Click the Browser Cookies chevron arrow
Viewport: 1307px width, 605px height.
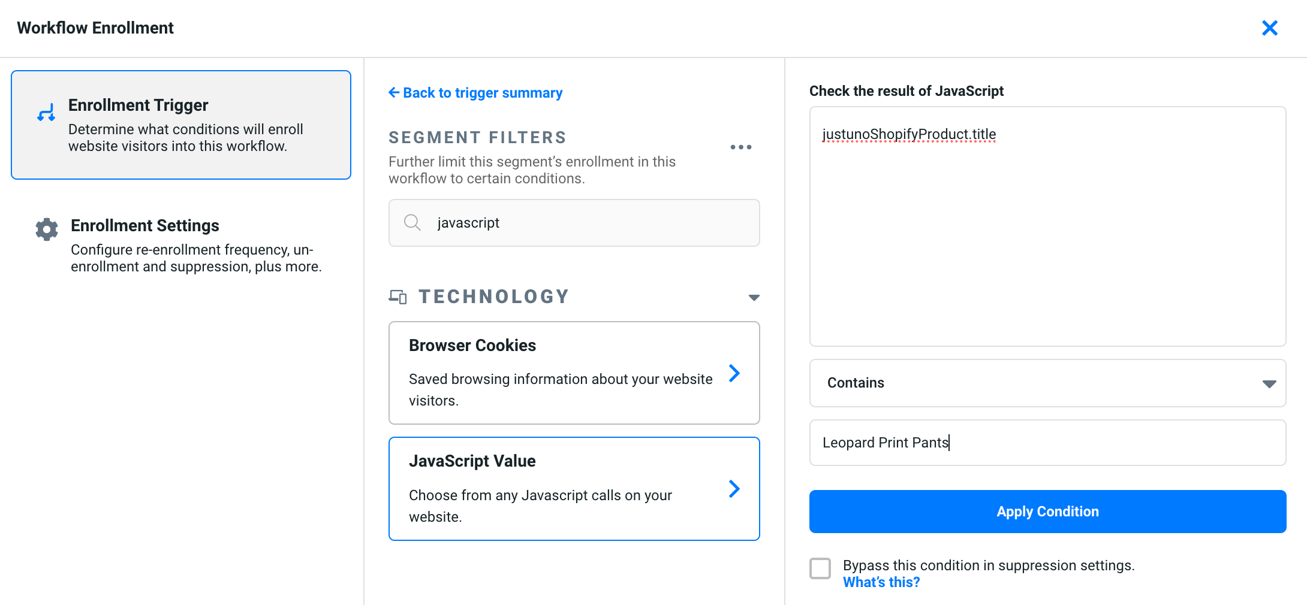click(734, 373)
